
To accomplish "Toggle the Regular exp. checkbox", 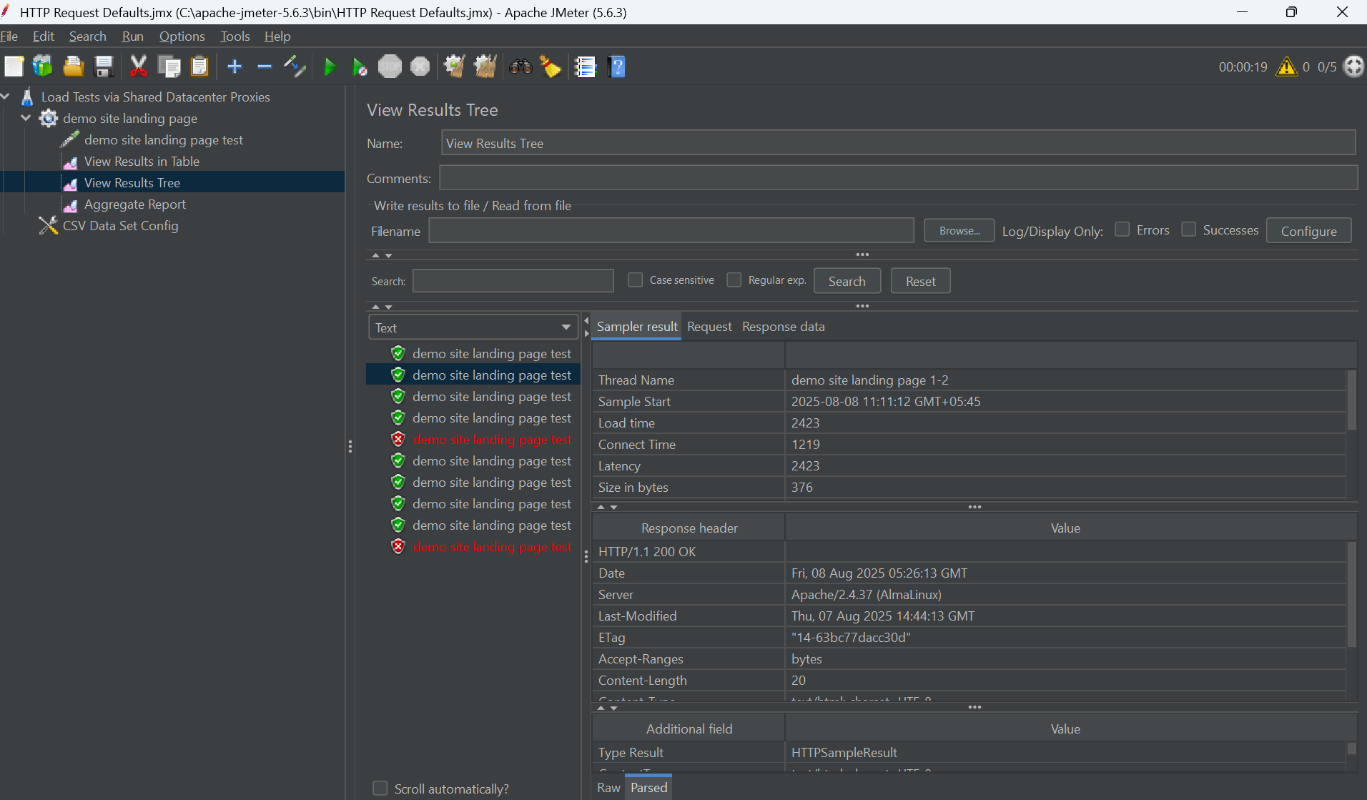I will 734,280.
